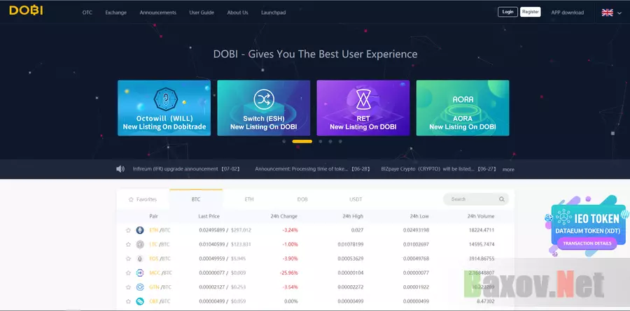Open Infireum (IFR) upgrade announcement
630x311 pixels.
[x=186, y=169]
